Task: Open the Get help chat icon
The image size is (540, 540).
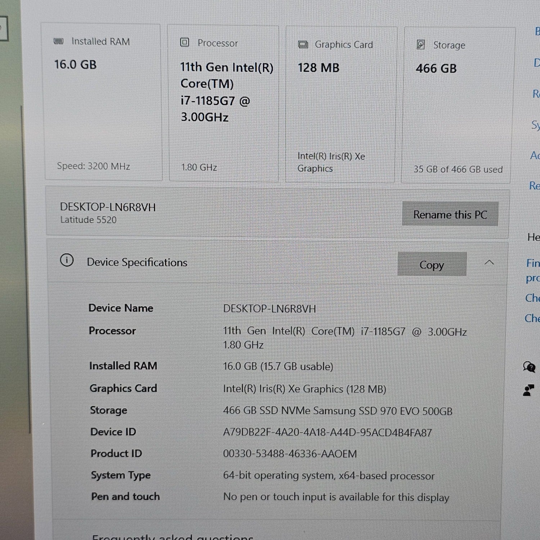Action: click(529, 367)
